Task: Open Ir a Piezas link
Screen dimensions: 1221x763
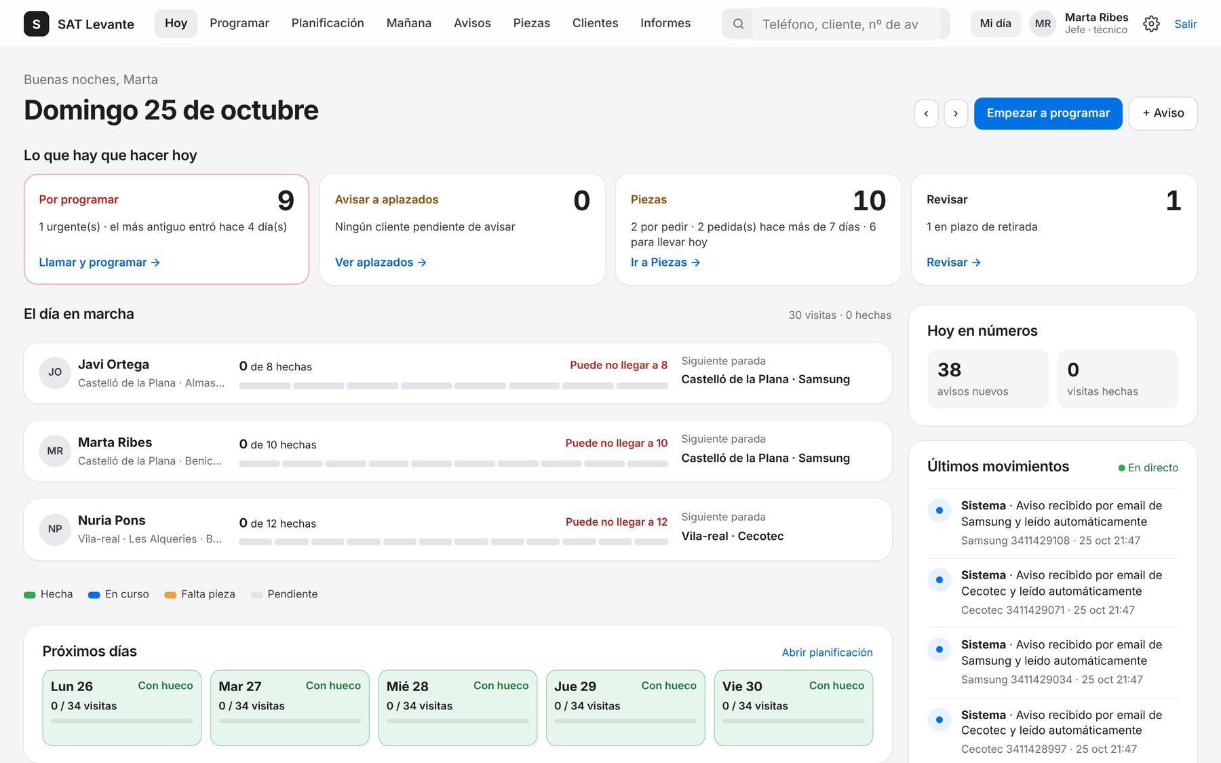Action: 665,262
